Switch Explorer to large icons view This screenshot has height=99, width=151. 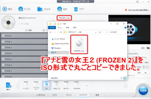click(x=125, y=78)
